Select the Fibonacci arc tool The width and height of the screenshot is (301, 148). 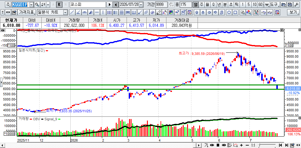85,13
